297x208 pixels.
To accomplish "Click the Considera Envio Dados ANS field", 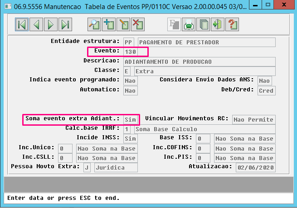I will pos(265,80).
